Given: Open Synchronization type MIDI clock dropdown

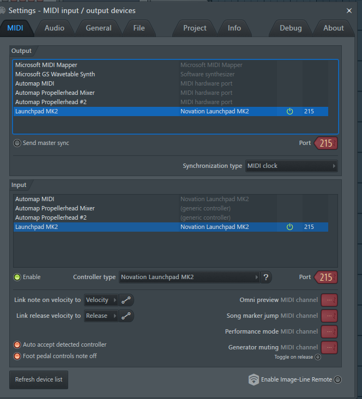Looking at the screenshot, I should pos(291,166).
